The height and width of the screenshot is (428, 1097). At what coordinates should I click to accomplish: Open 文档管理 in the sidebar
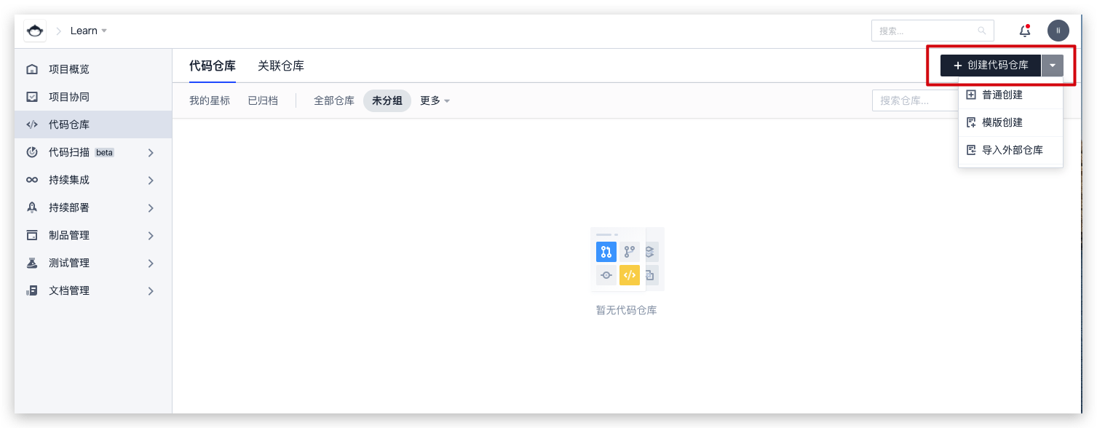93,290
